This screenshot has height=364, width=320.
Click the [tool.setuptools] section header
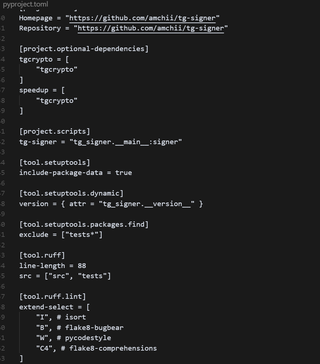point(54,162)
